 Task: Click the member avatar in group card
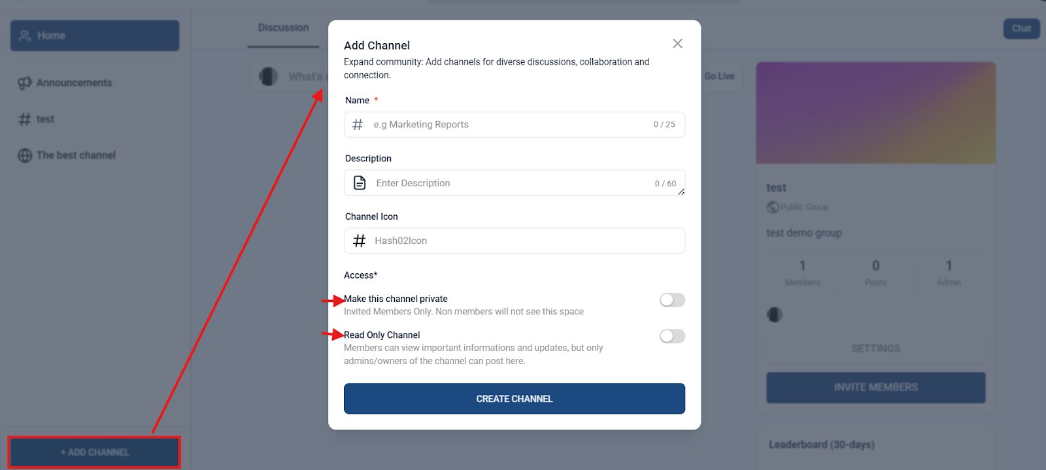tap(775, 315)
